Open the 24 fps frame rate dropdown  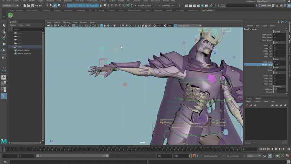click(254, 156)
